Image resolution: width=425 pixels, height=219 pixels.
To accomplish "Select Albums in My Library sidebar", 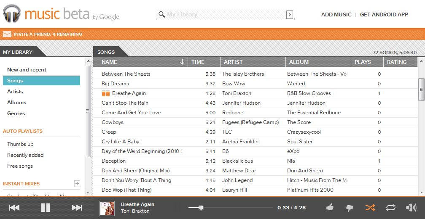I will 17,103.
